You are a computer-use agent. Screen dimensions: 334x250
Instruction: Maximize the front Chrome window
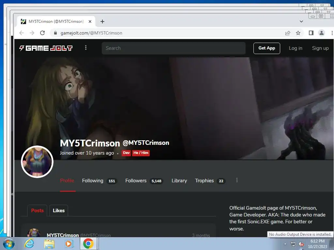coord(321,16)
